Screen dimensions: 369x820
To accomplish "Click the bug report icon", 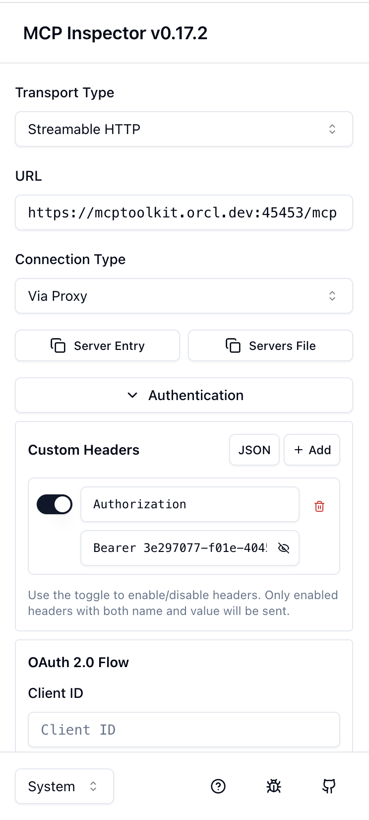I will click(273, 786).
